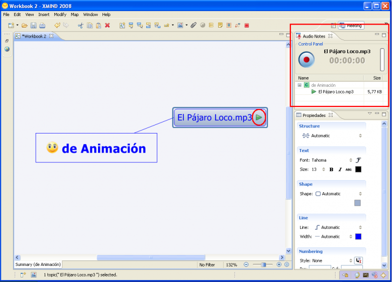Click the blue line color swatch
This screenshot has height=282, width=392.
click(x=358, y=236)
